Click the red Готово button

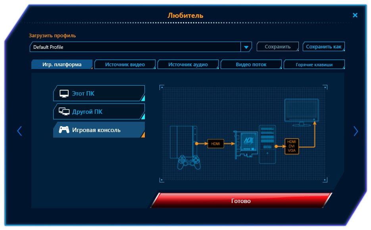241,201
